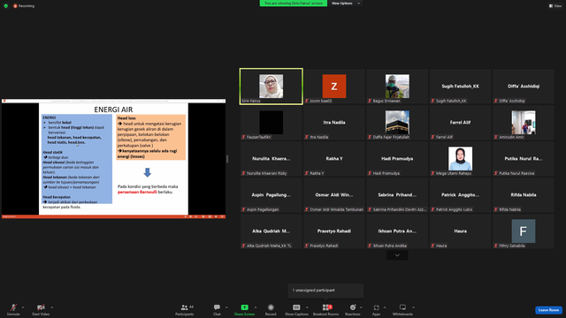Open the Chat panel
Screen dimensions: 566x318
217,309
